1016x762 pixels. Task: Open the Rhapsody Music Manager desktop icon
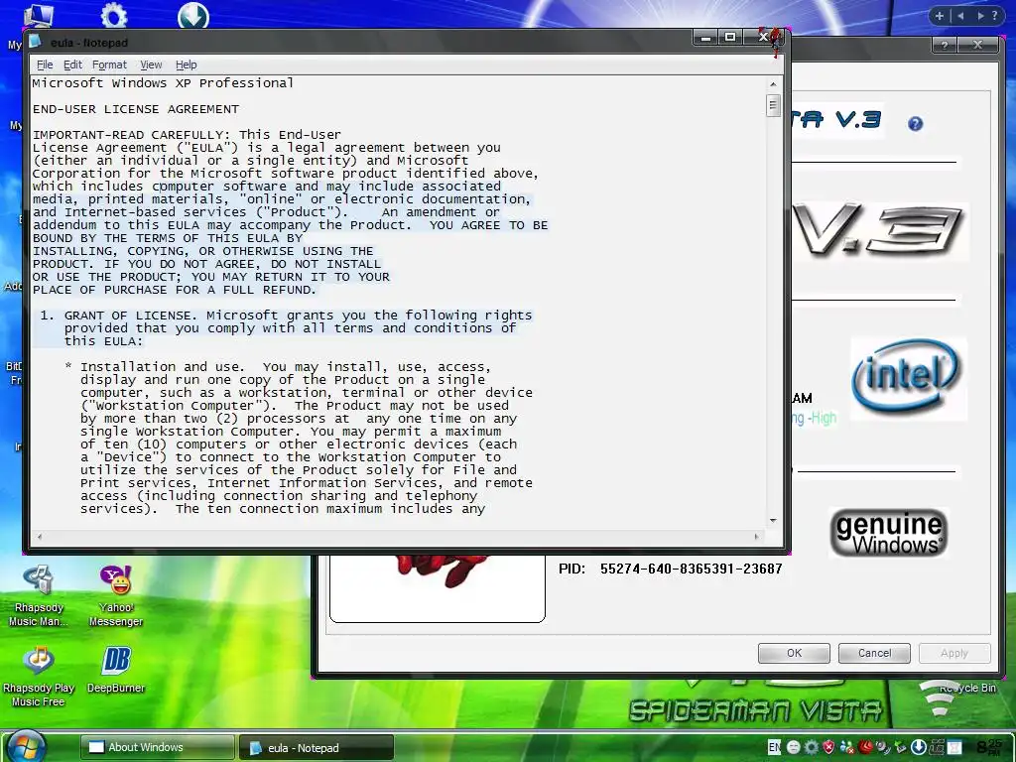pyautogui.click(x=39, y=595)
